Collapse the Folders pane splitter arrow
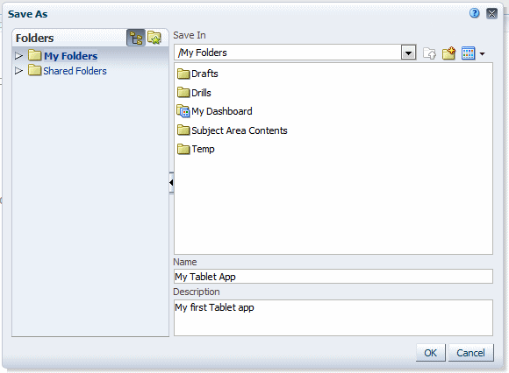The image size is (509, 373). pos(171,183)
